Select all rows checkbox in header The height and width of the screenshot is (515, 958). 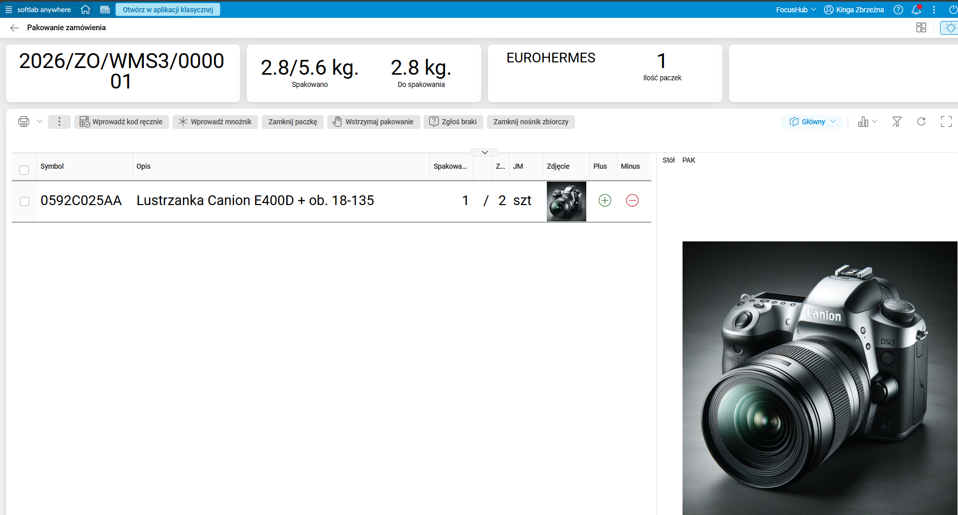[x=24, y=170]
